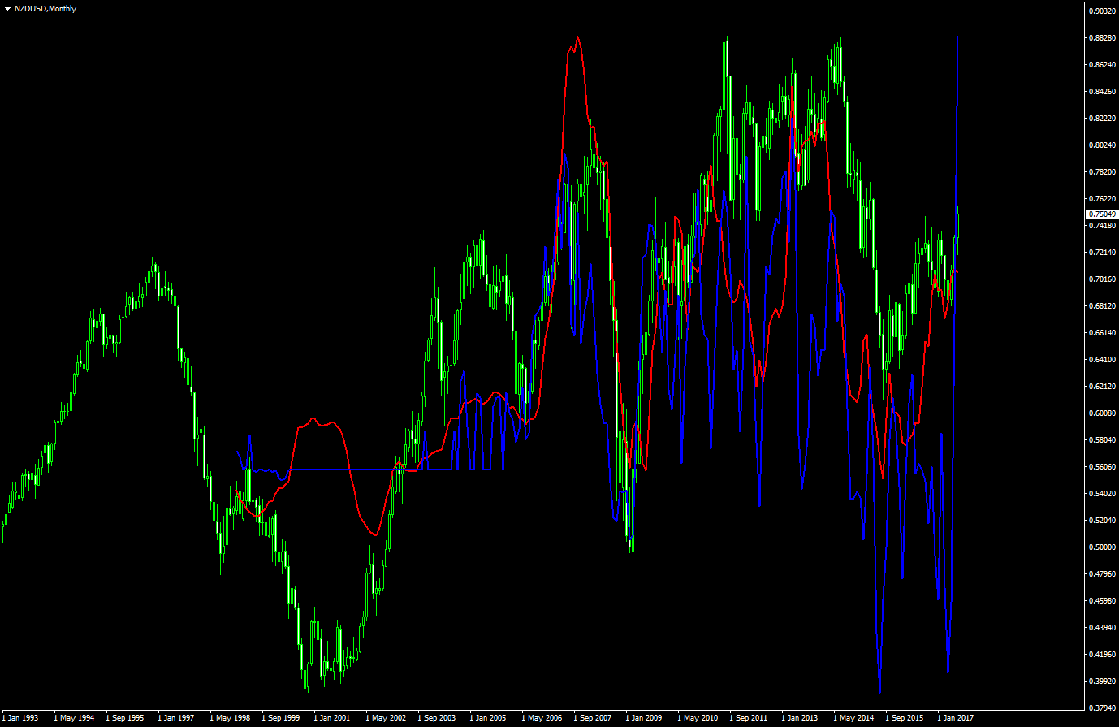This screenshot has width=1119, height=727.
Task: Click the 0.39920 price axis label
Action: [1102, 682]
